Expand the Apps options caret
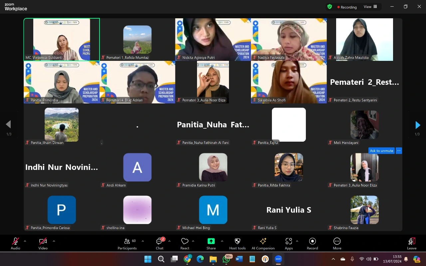The image size is (426, 266). [x=297, y=241]
